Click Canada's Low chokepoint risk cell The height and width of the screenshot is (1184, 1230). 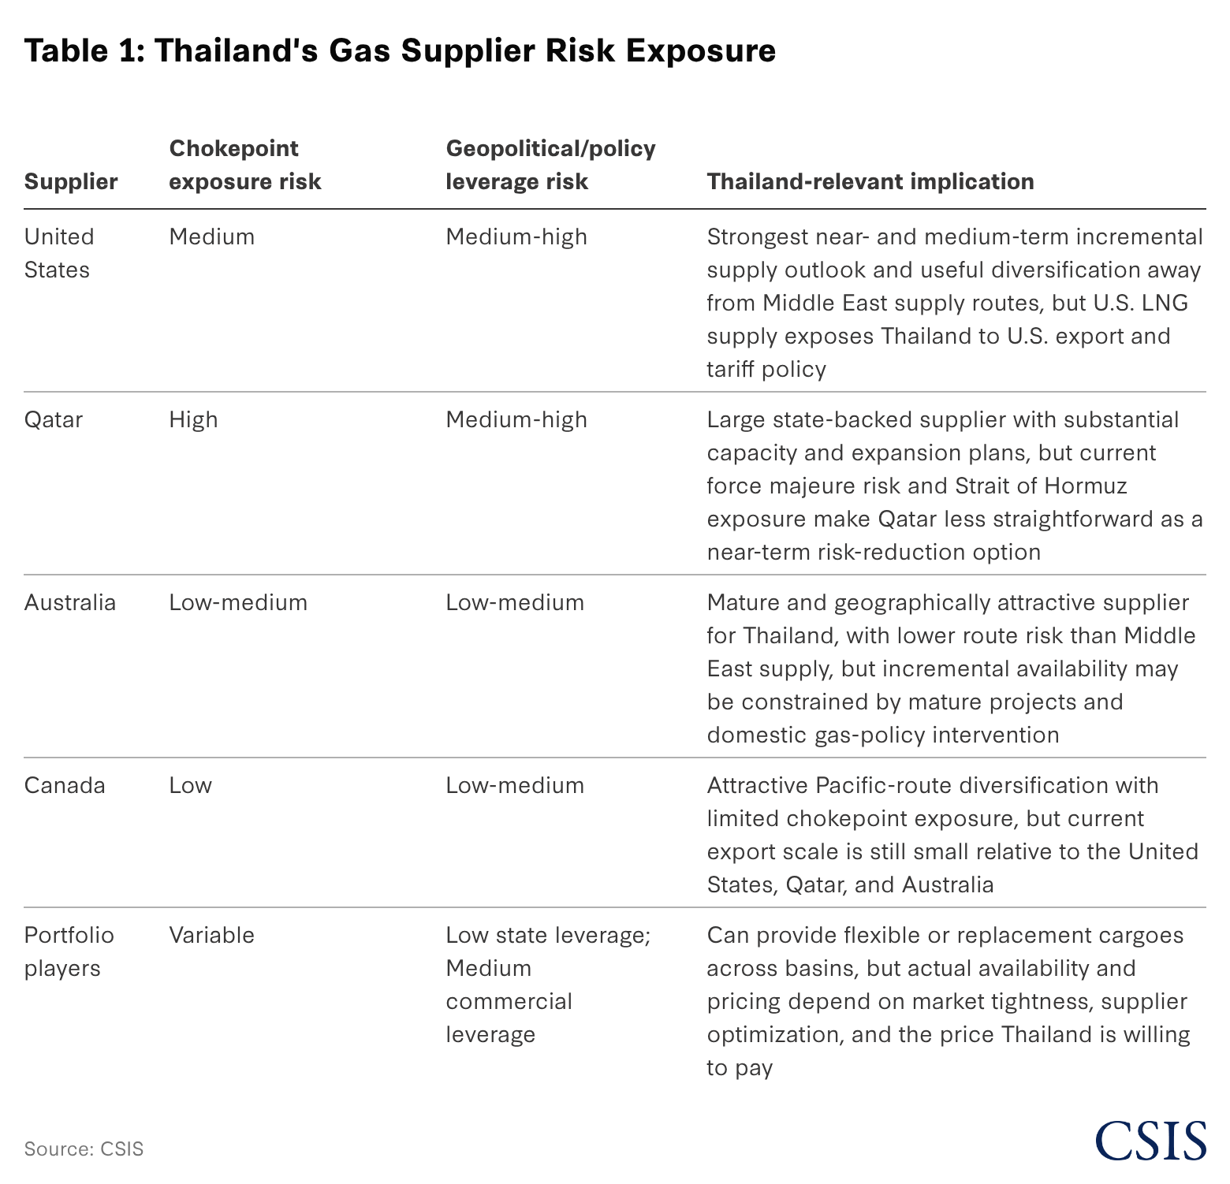pos(190,785)
